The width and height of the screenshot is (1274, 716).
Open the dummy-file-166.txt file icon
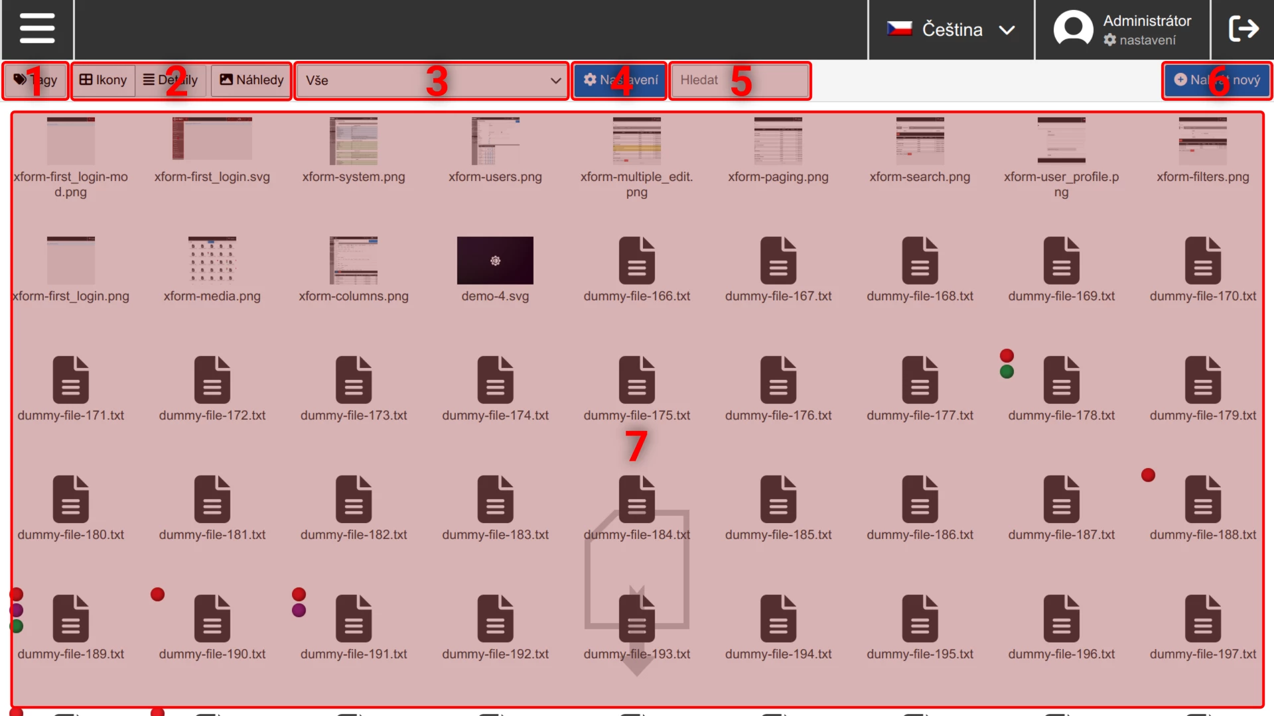tap(636, 261)
